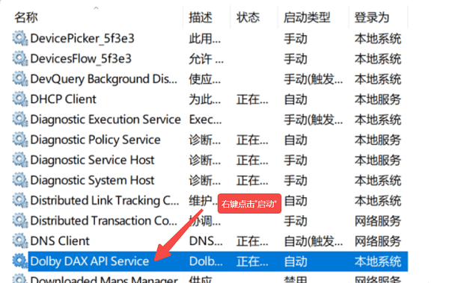Click the gear icon beside DHCP Client
The image size is (449, 283).
[20, 99]
